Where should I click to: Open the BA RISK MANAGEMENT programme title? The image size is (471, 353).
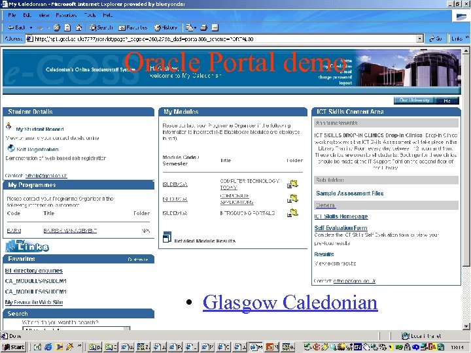70,231
